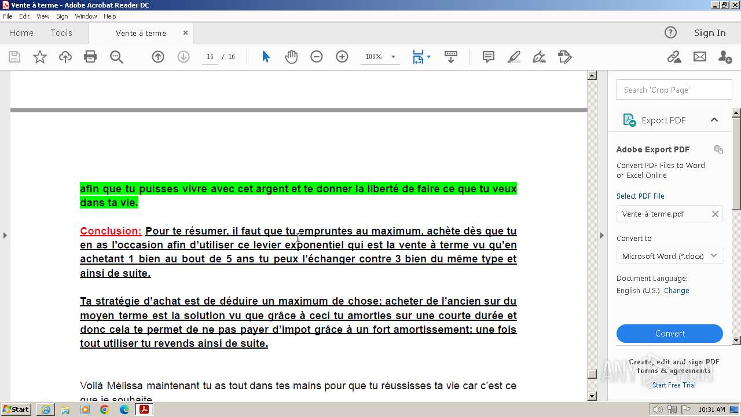Image resolution: width=741 pixels, height=417 pixels.
Task: Open the Window menu
Action: [x=86, y=16]
